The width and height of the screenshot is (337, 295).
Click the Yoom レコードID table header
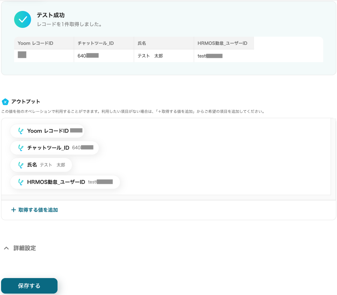pos(44,43)
